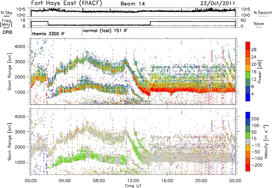Click the 'N.Search' legend label
The height and width of the screenshot is (188, 272).
pos(262,13)
